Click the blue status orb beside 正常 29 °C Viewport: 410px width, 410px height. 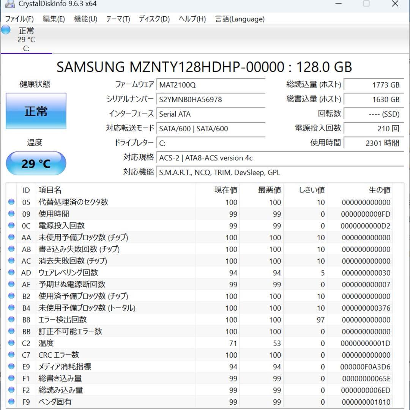[x=6, y=30]
